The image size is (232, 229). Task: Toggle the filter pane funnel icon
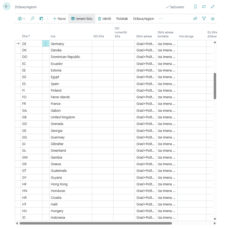coord(204,19)
